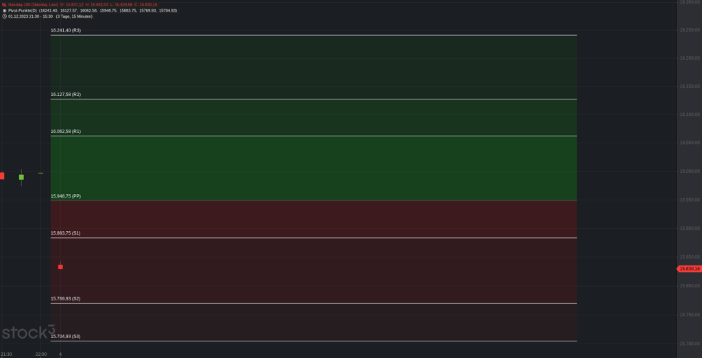Click the 16.062,58 (R1) level label
The width and height of the screenshot is (702, 358).
(x=66, y=131)
